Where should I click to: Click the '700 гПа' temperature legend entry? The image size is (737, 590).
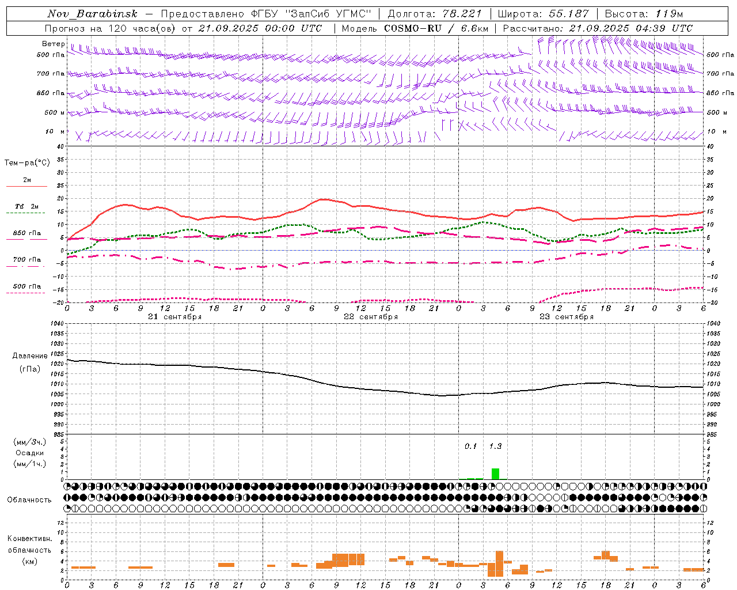click(x=26, y=260)
